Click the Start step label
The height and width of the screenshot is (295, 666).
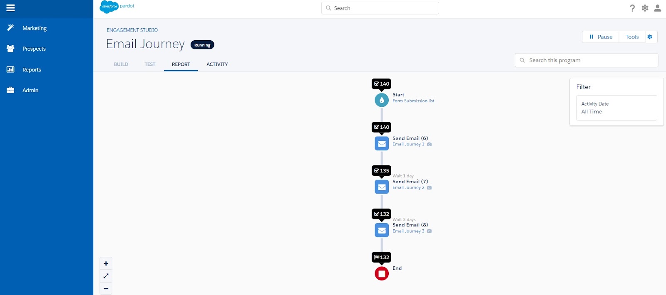(x=398, y=95)
